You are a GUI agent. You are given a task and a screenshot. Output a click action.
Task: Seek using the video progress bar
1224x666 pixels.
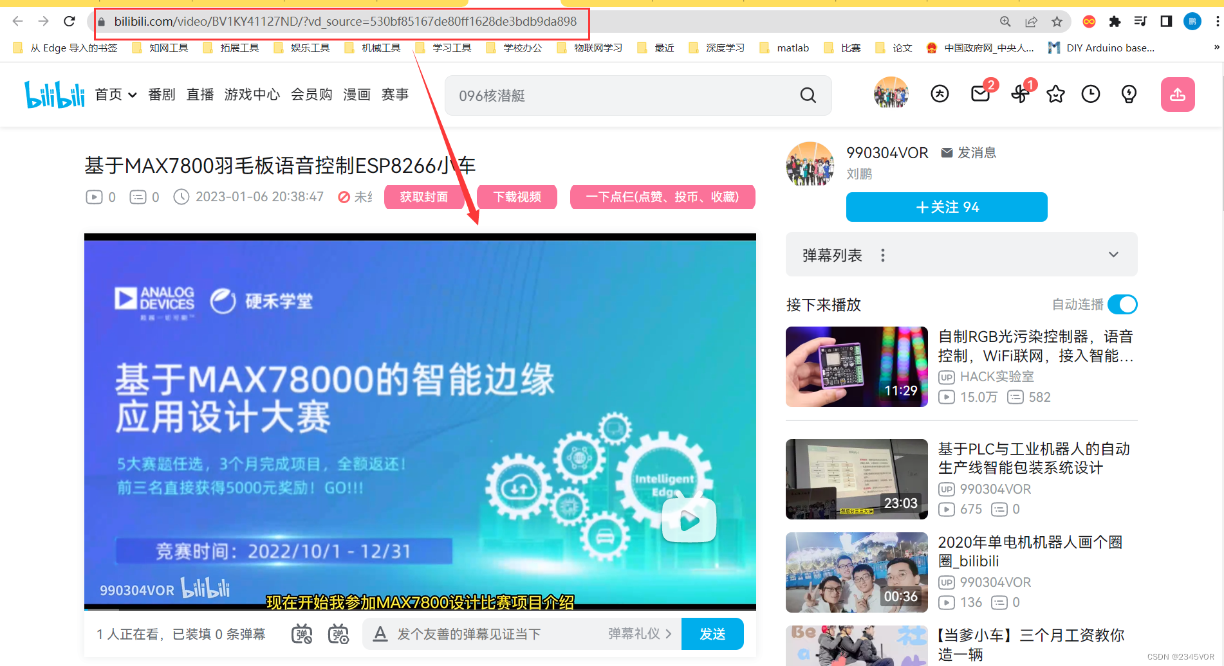[x=420, y=608]
